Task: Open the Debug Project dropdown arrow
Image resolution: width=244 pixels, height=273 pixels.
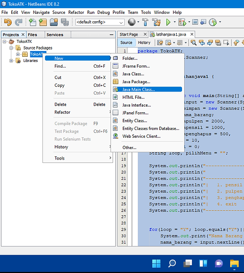Action: point(189,22)
